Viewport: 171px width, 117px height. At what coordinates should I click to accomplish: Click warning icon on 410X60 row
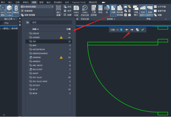click(61, 37)
